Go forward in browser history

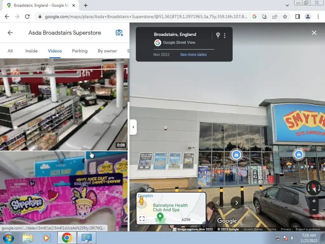pyautogui.click(x=17, y=17)
